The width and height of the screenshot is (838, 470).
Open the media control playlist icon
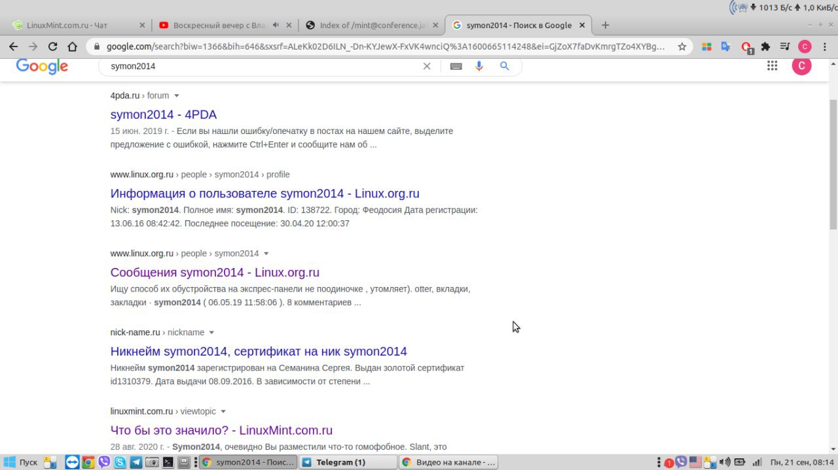785,46
